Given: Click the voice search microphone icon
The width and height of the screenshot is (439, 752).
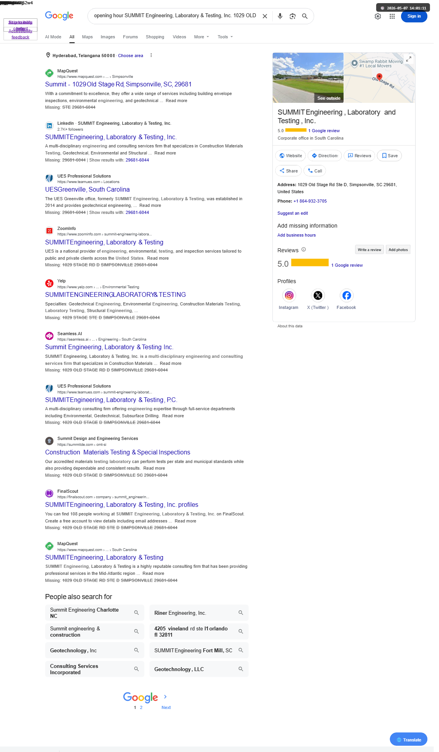Looking at the screenshot, I should 280,16.
